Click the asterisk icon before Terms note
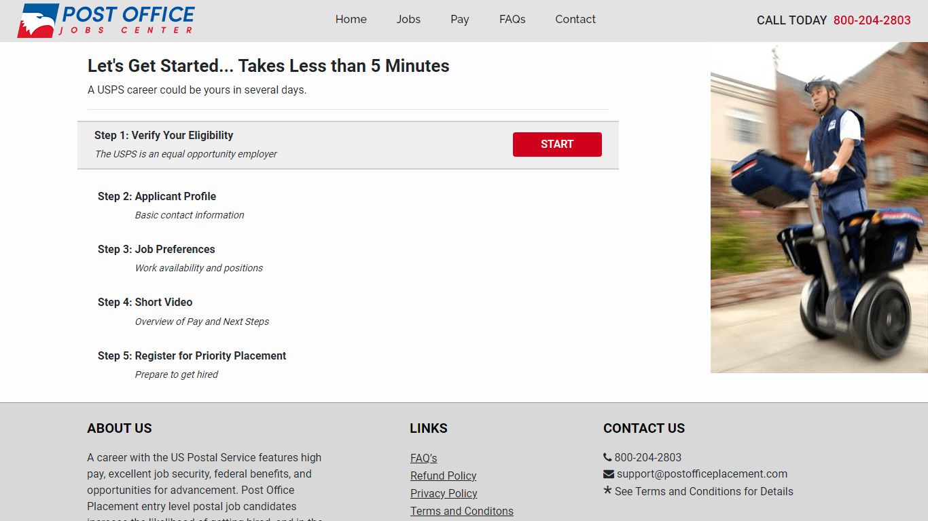This screenshot has height=521, width=928. tap(607, 490)
